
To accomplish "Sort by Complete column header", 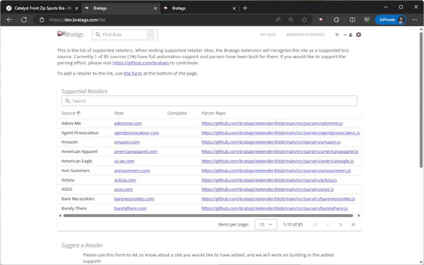I will [x=177, y=113].
